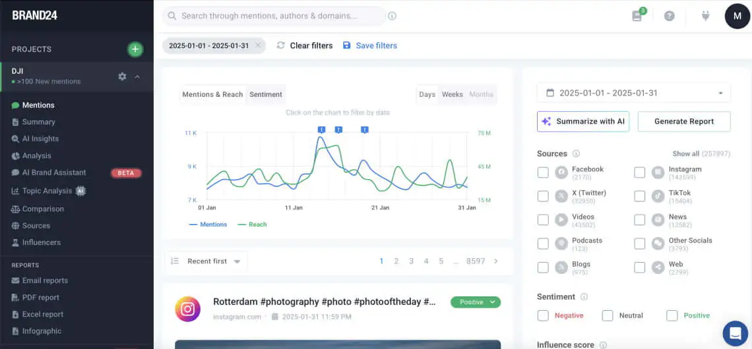Viewport: 752px width, 349px height.
Task: Click the search info icon
Action: pyautogui.click(x=392, y=16)
